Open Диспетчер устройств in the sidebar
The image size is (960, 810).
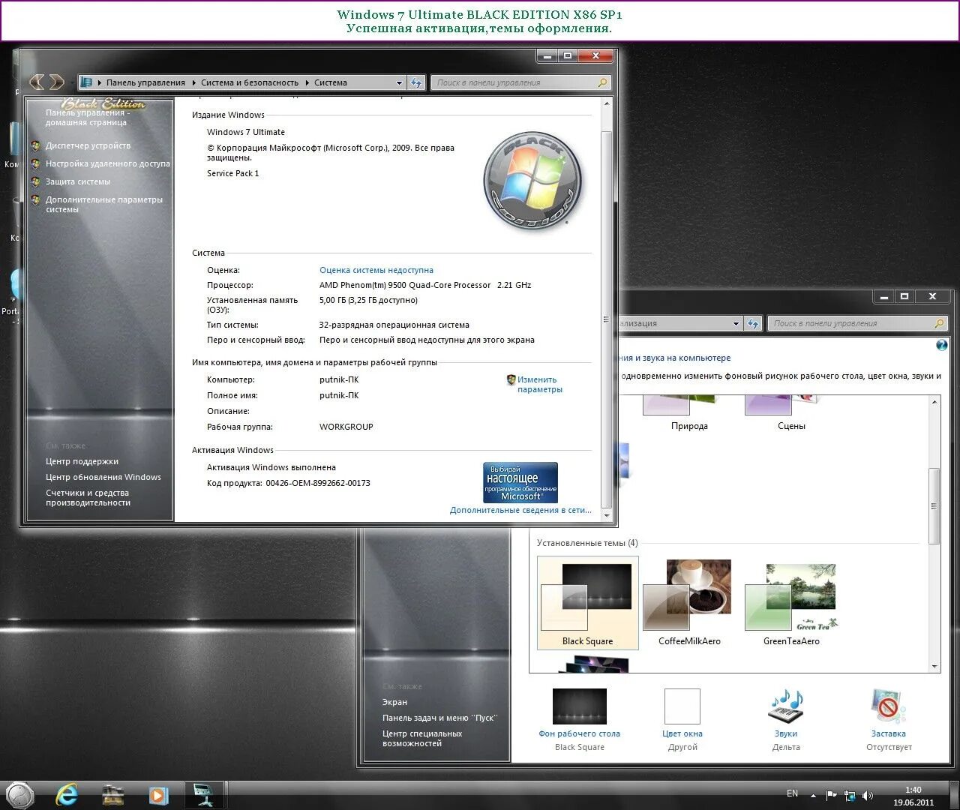[88, 145]
